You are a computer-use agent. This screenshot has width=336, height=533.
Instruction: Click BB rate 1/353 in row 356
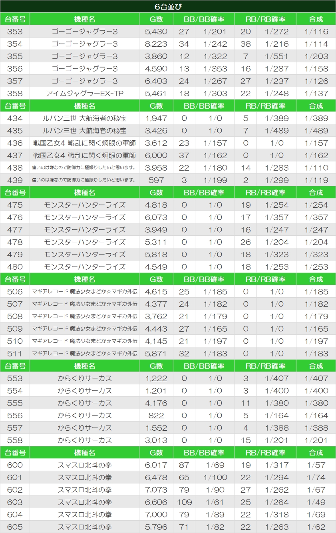(x=215, y=69)
